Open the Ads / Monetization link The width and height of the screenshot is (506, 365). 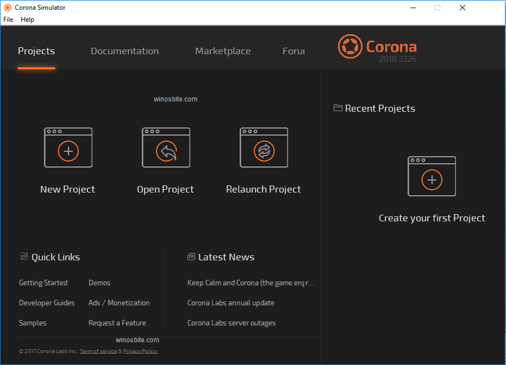(x=119, y=303)
